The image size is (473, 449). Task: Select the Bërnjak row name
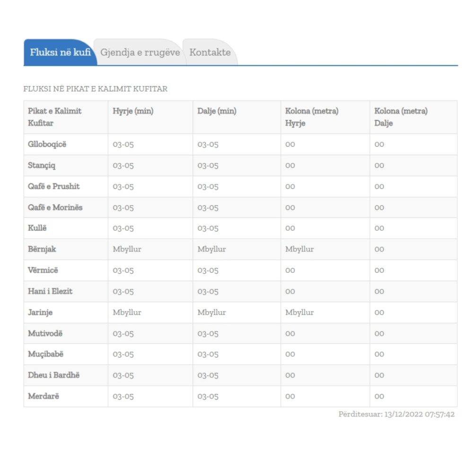point(42,249)
